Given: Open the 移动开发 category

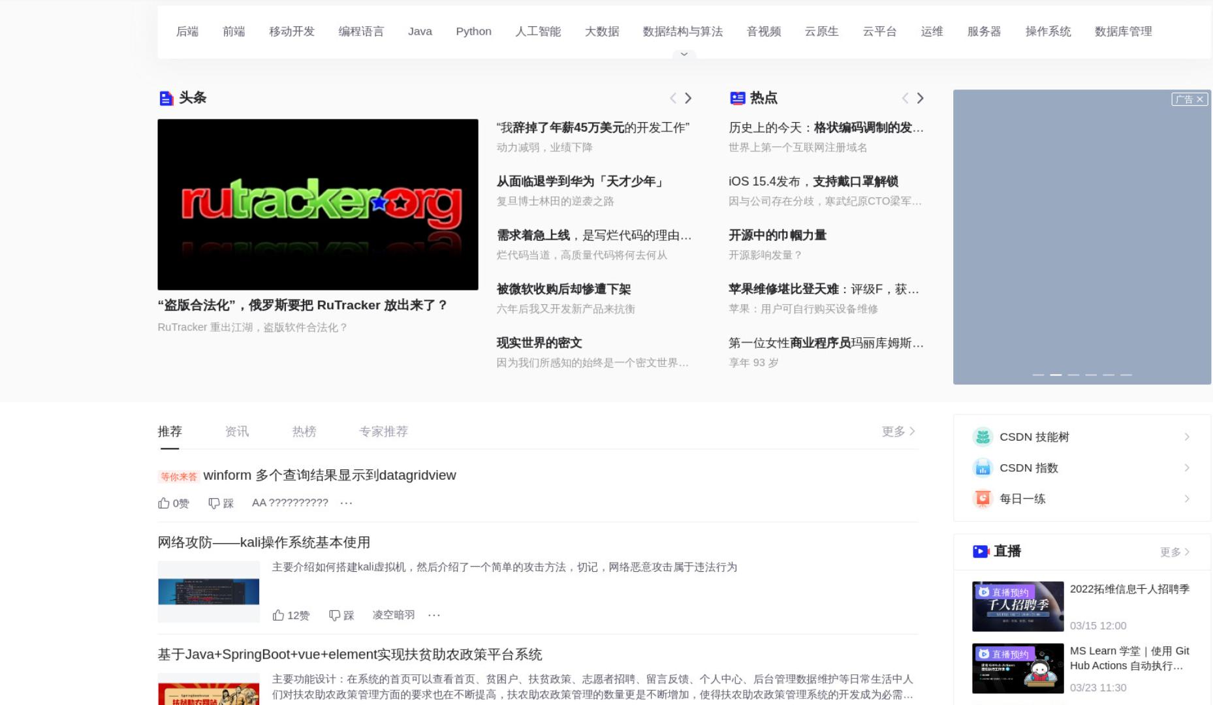Looking at the screenshot, I should tap(292, 31).
